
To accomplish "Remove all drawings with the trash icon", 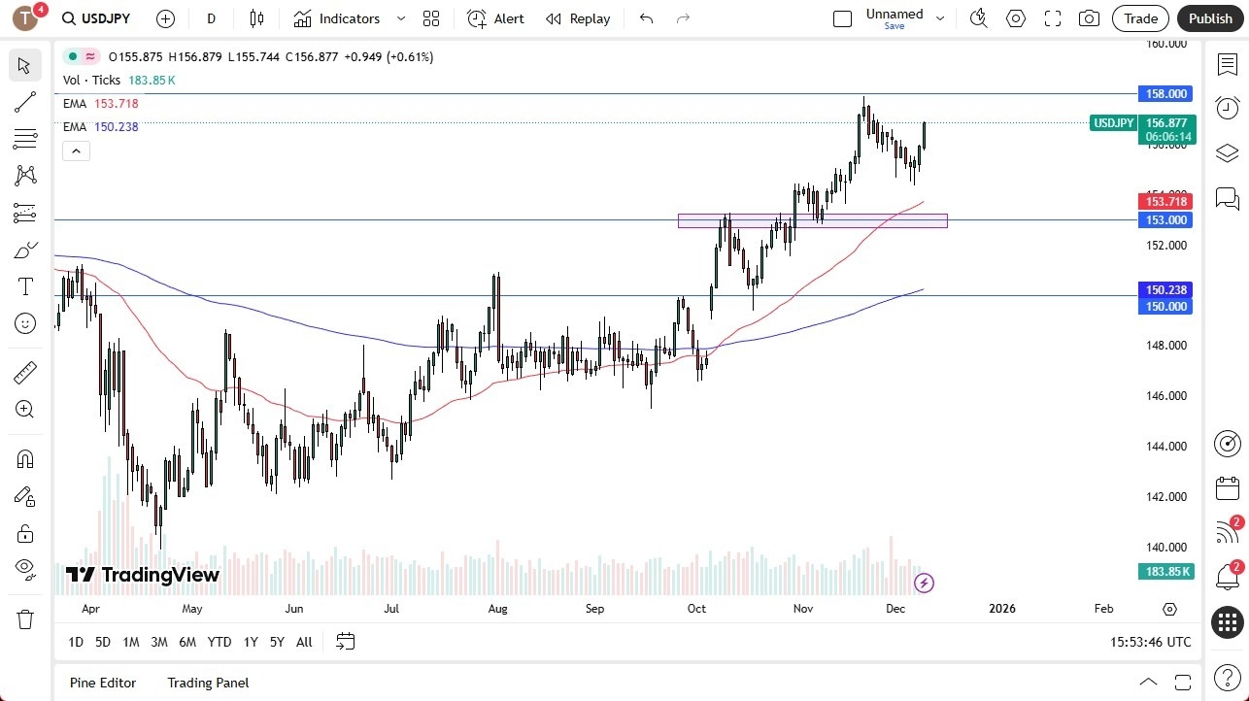I will click(24, 618).
